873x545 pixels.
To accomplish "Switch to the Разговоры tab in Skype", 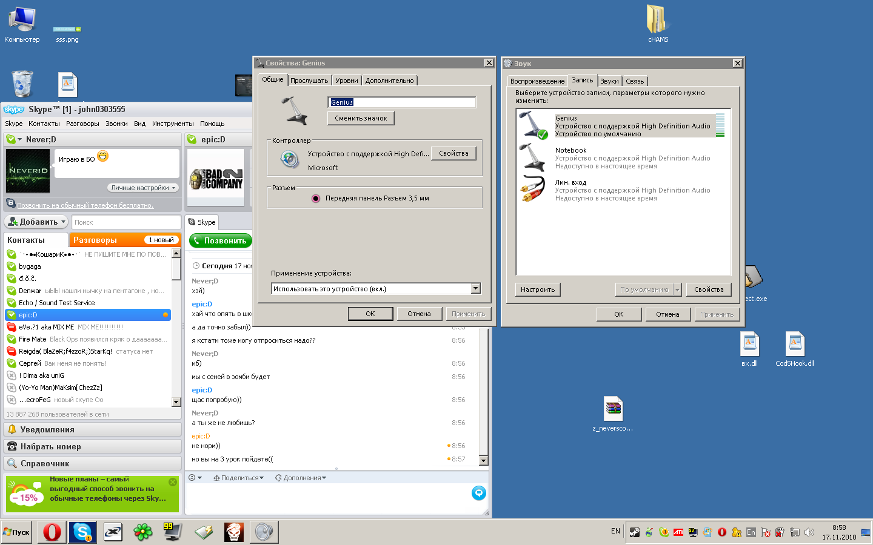I will [125, 240].
